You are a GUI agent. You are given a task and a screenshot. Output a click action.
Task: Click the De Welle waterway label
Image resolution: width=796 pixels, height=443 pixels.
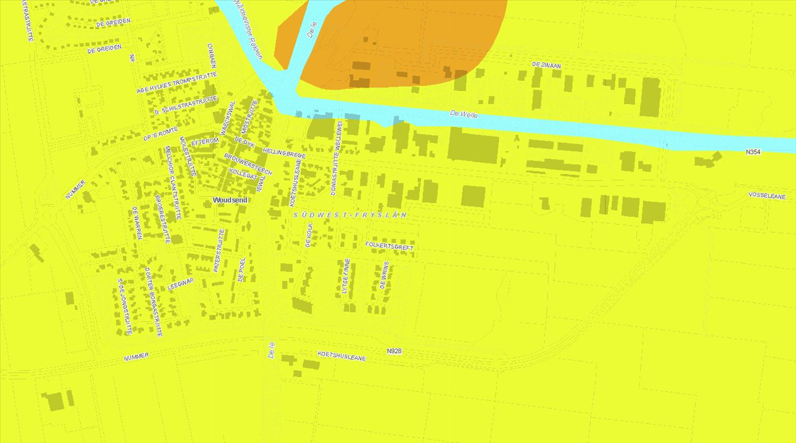[x=464, y=115]
